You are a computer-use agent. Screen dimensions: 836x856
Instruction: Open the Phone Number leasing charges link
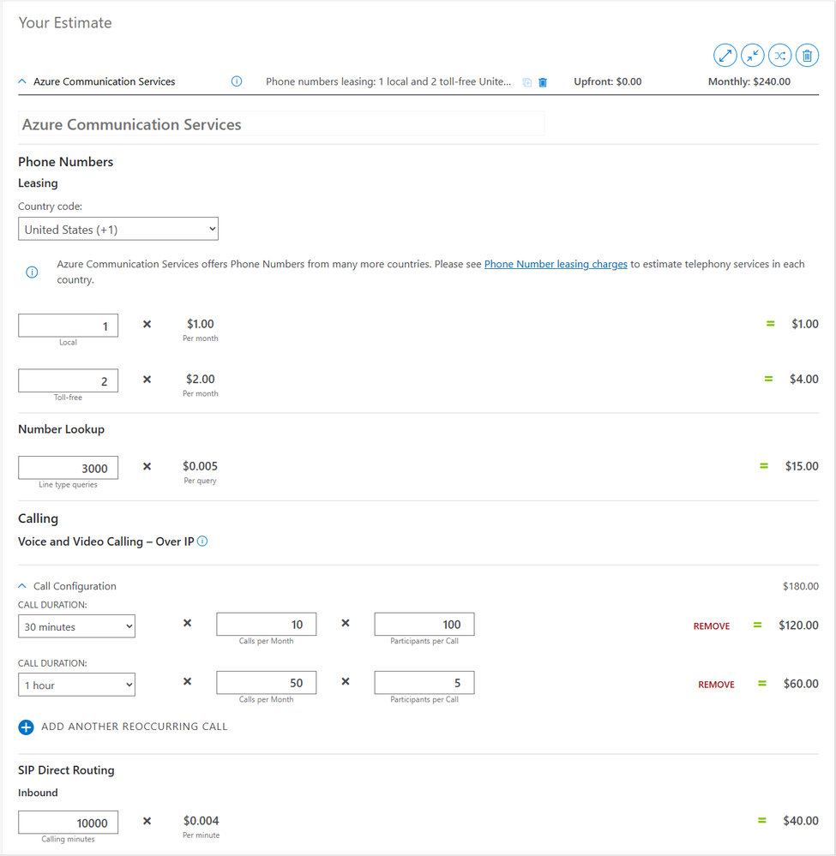[556, 264]
